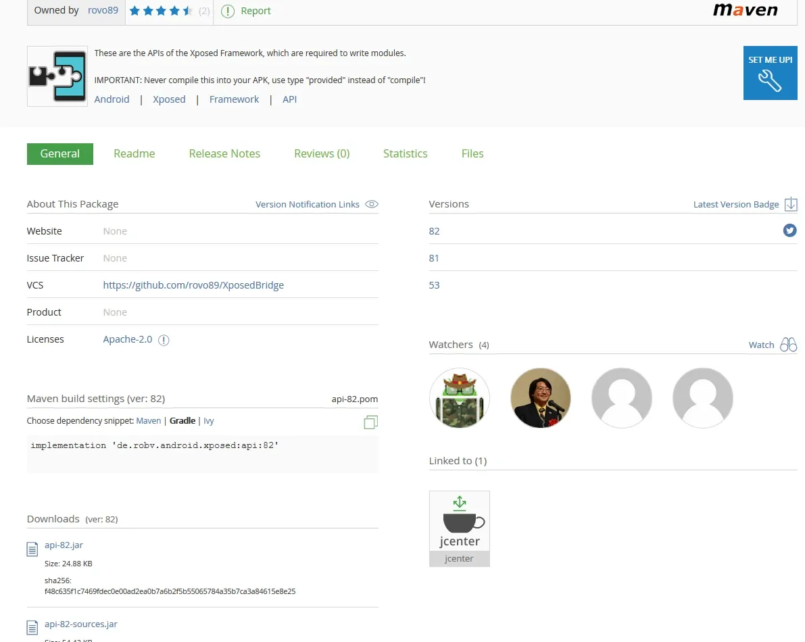This screenshot has width=805, height=642.
Task: Click the Xposed tag link
Action: pos(169,99)
